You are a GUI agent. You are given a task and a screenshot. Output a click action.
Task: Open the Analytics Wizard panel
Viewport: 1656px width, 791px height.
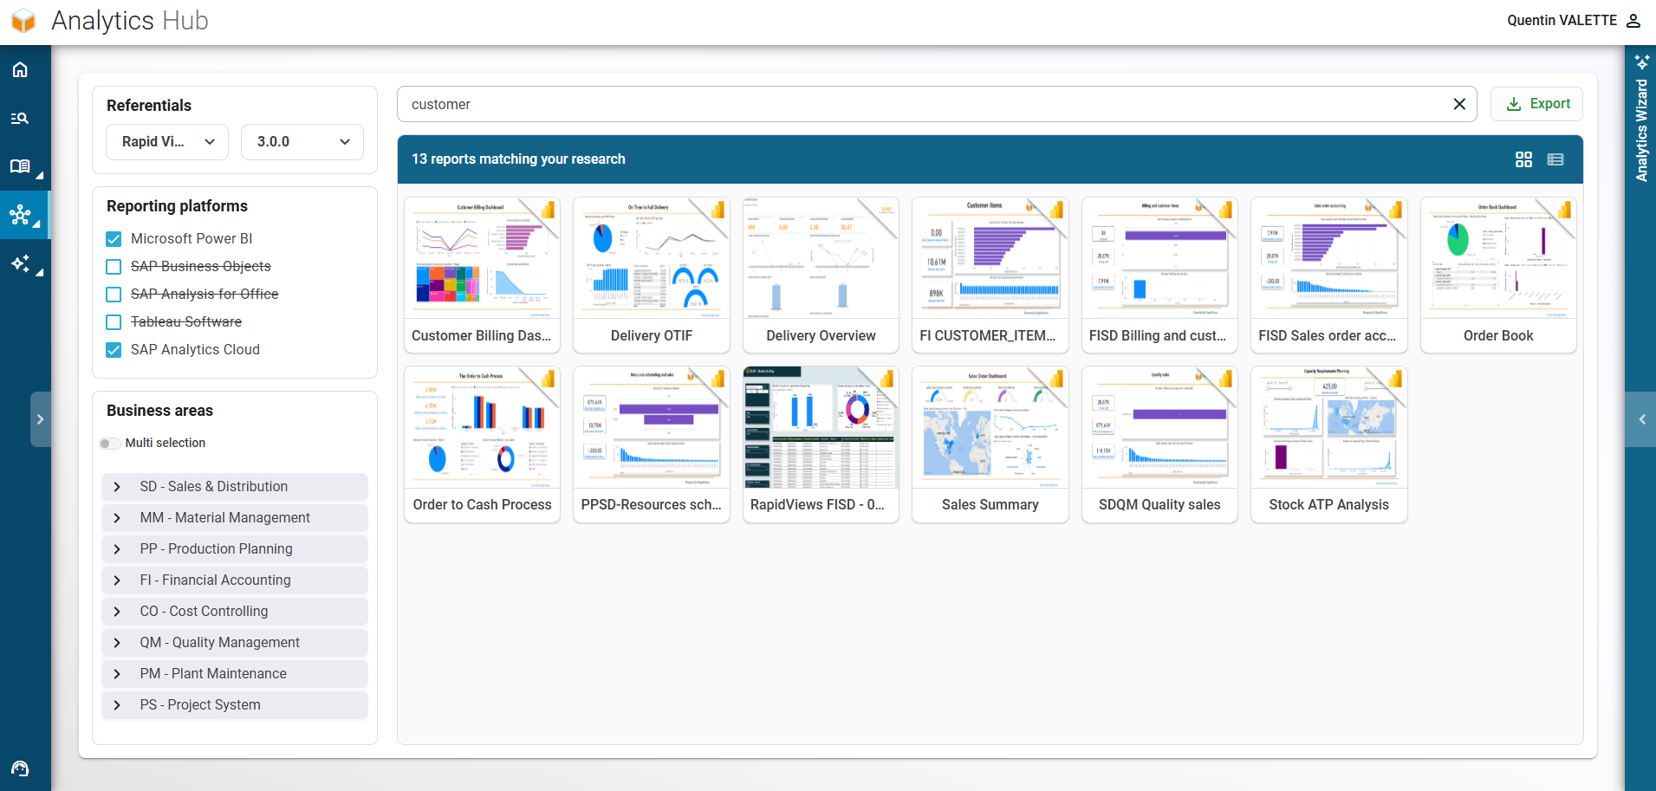coord(1641,119)
